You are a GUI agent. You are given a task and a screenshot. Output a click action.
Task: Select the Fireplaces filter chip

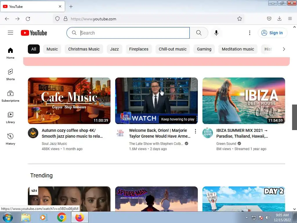(139, 49)
